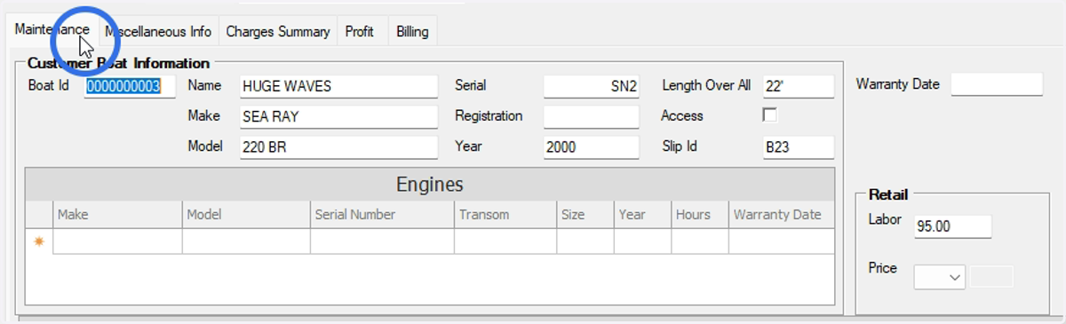1066x324 pixels.
Task: Click the Size column header
Action: [x=585, y=215]
